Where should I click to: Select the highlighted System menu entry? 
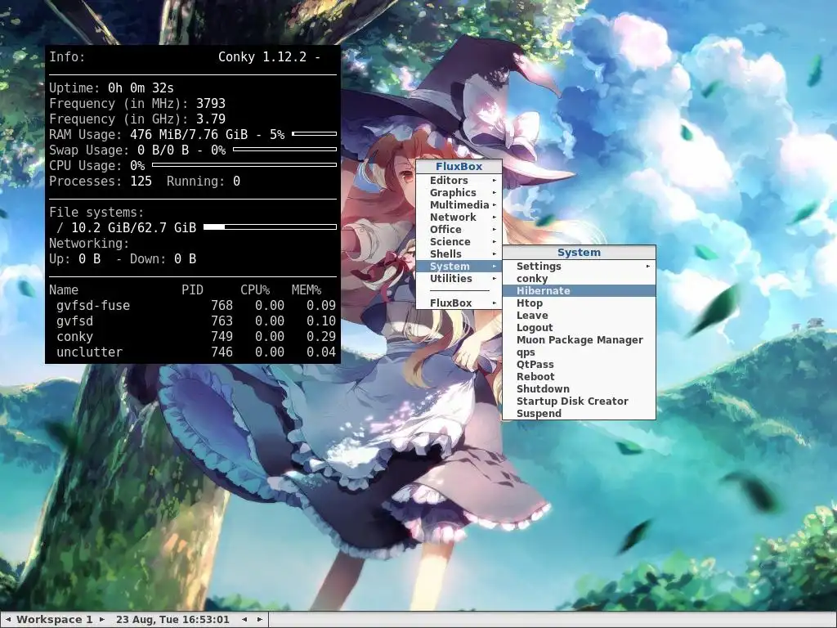(x=459, y=267)
